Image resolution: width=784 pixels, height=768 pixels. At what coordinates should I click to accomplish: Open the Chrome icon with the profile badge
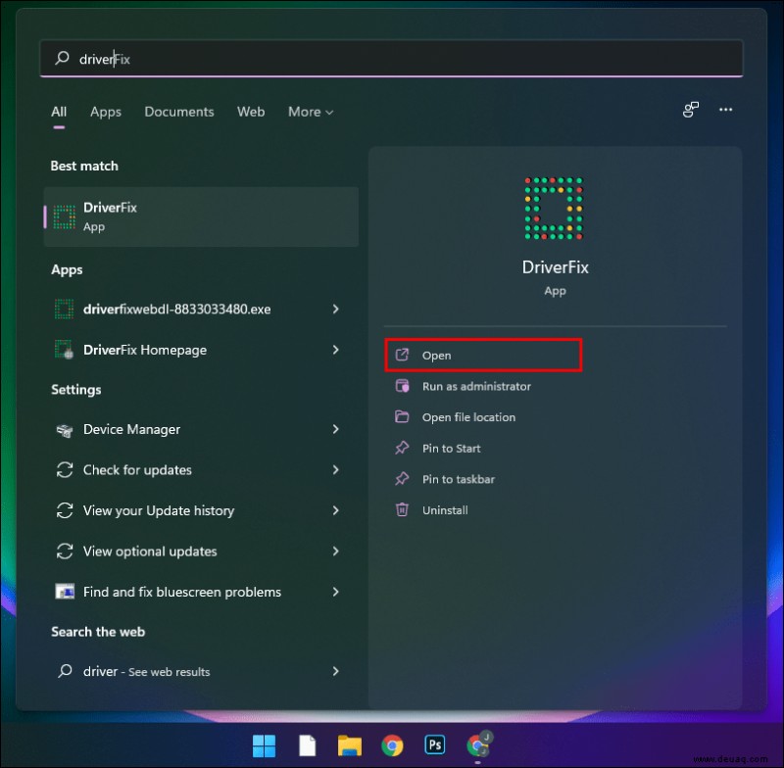(x=479, y=744)
